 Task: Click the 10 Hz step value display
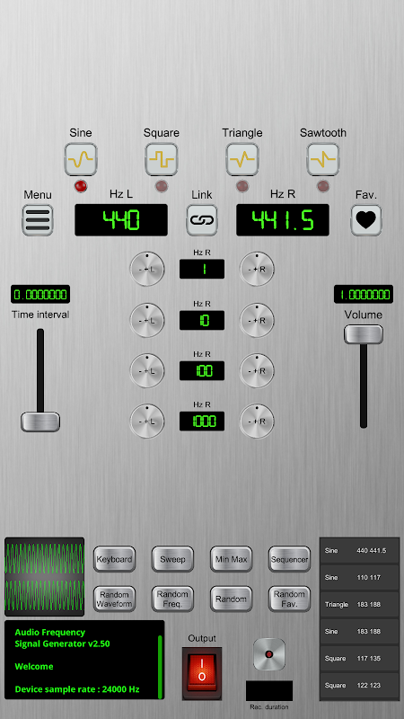(202, 320)
